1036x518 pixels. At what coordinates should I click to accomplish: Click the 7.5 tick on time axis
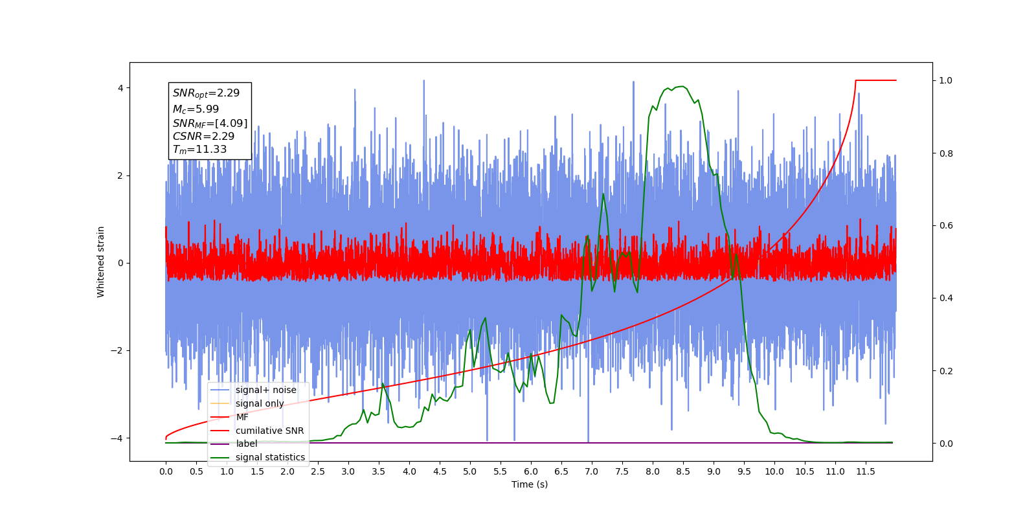coord(622,471)
